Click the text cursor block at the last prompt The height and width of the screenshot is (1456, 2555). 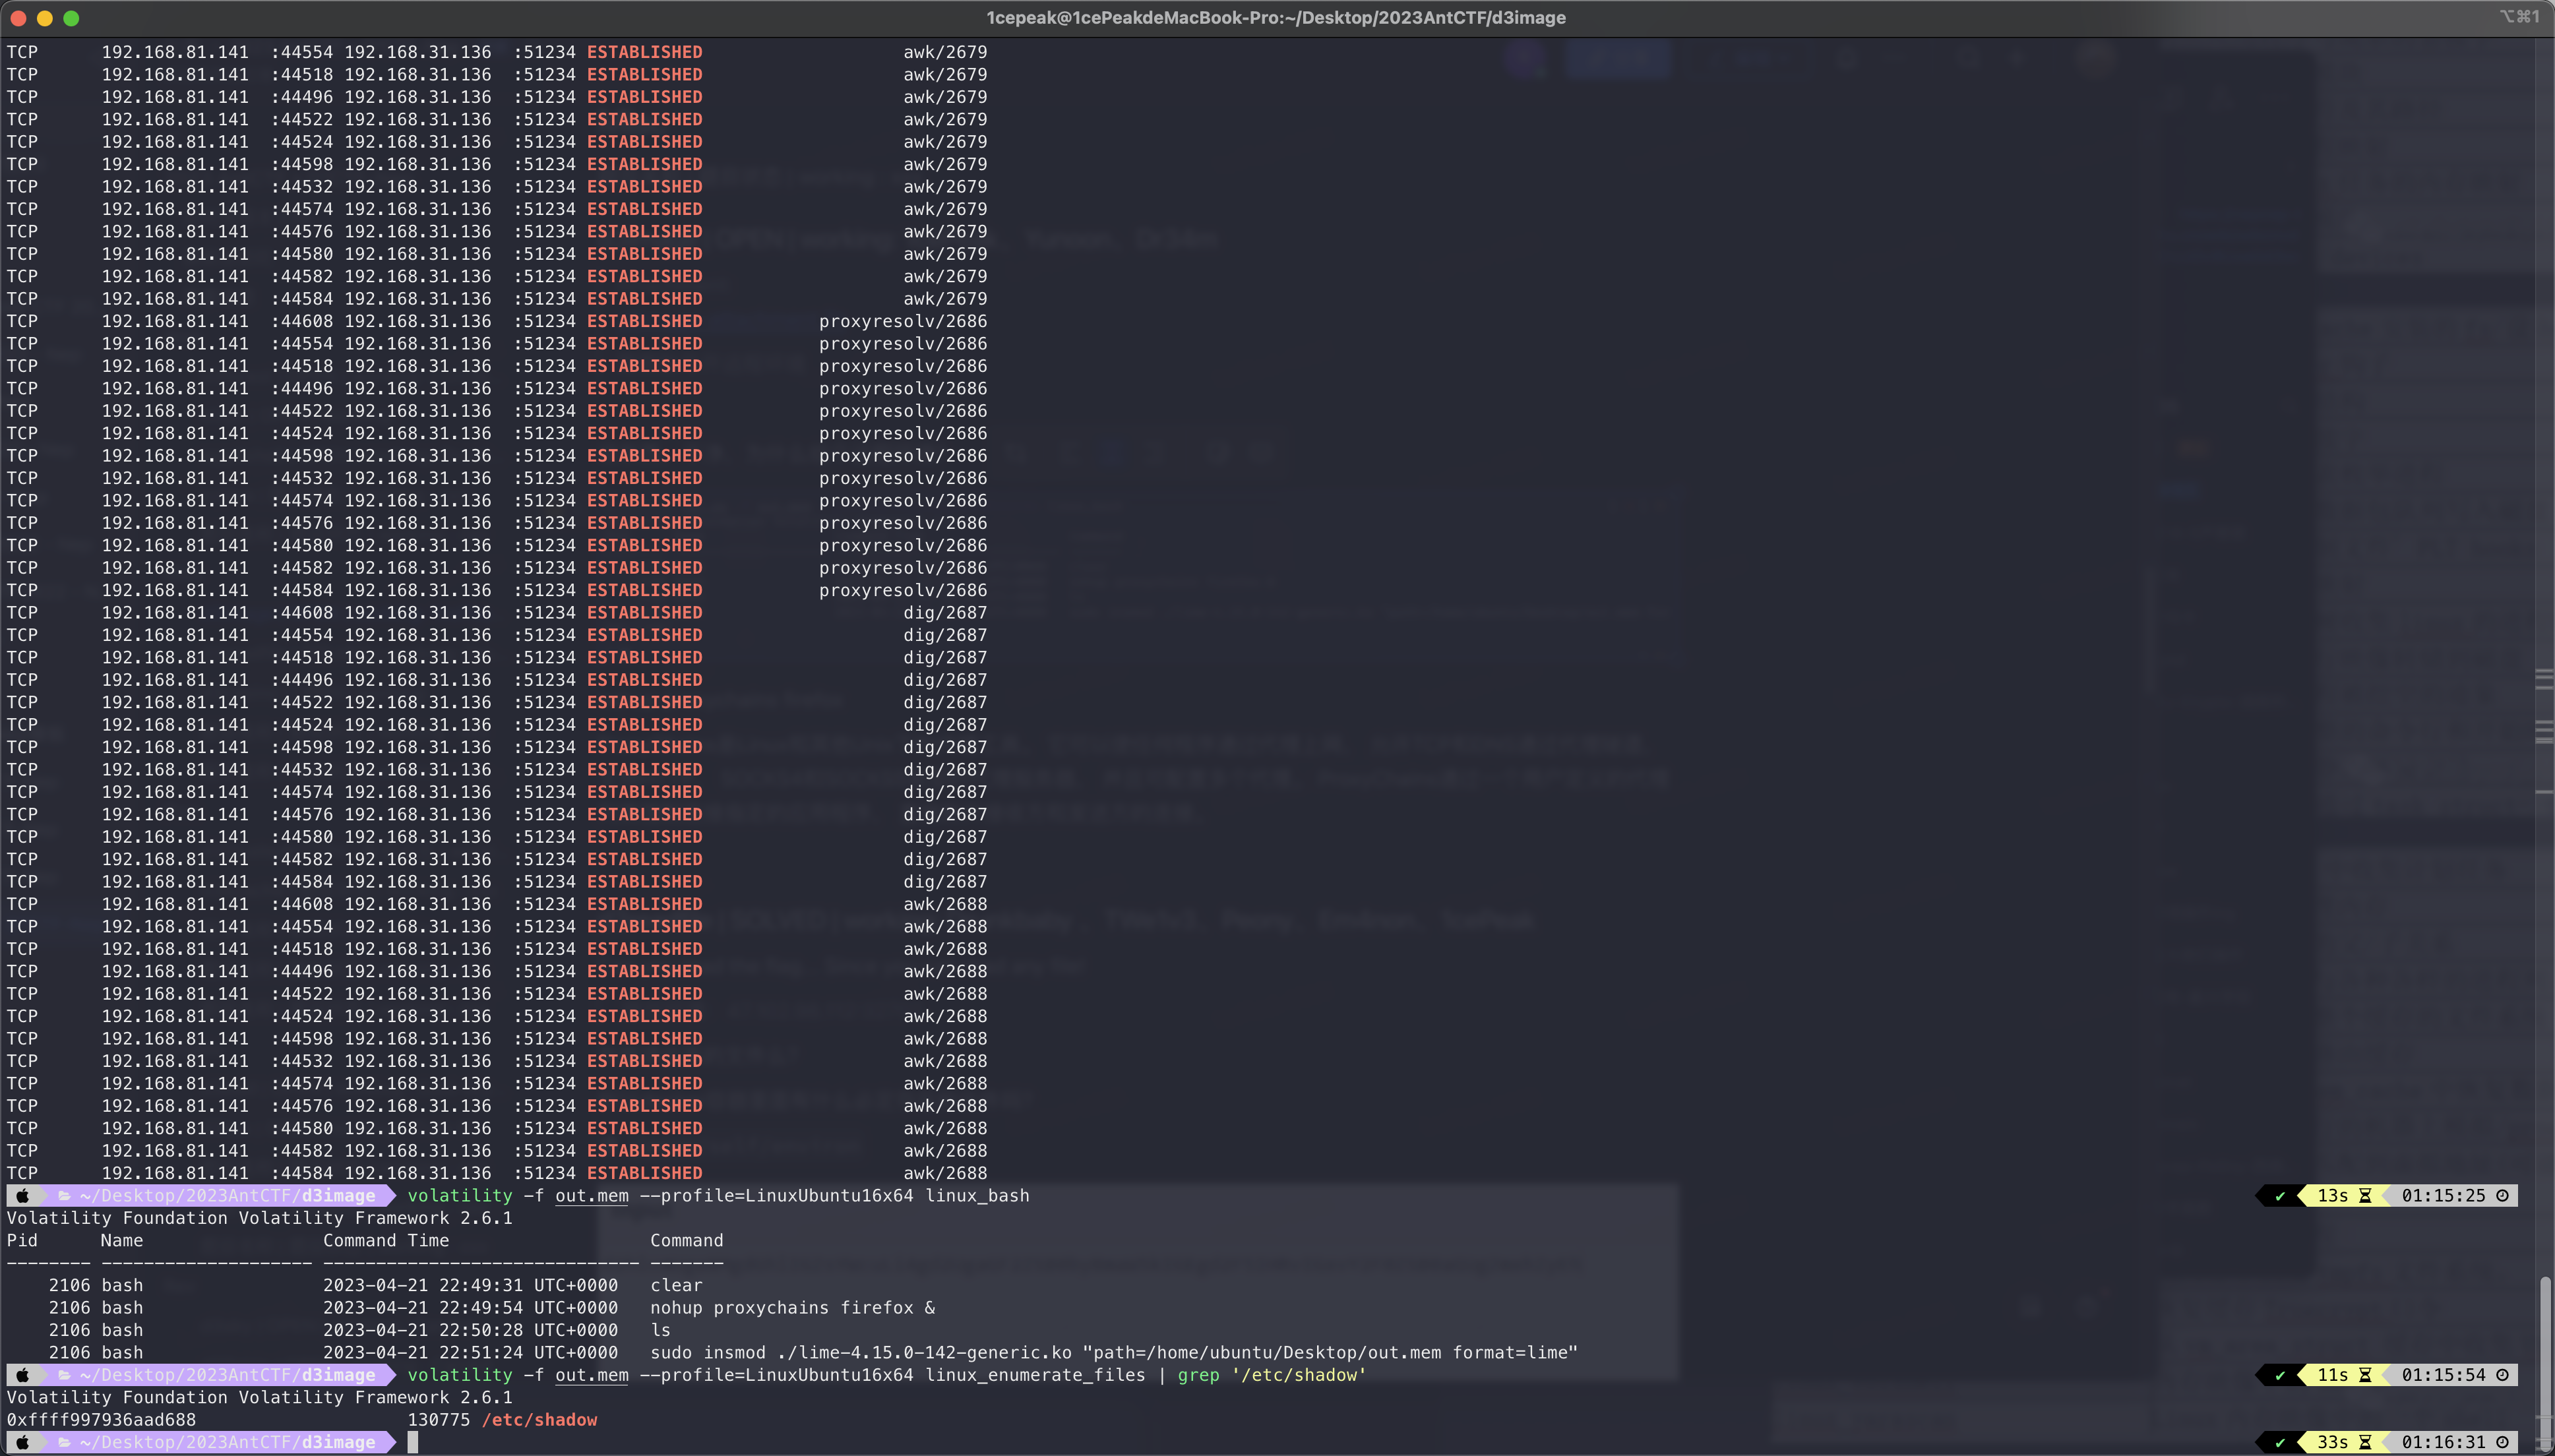click(413, 1442)
